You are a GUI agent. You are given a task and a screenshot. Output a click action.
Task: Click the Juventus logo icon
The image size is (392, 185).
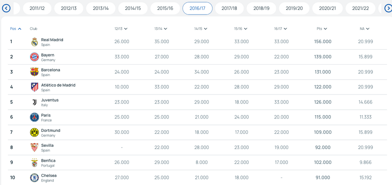[x=34, y=102]
